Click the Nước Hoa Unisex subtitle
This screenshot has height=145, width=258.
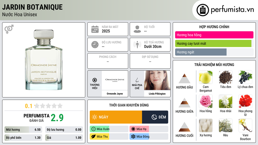20,15
